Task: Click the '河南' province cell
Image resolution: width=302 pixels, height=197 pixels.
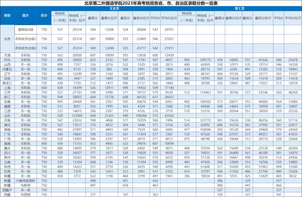Action: [7, 120]
